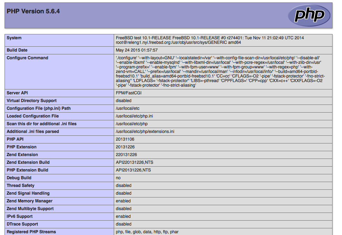Image resolution: width=342 pixels, height=235 pixels.
Task: Select 'API20131226,NTS' value
Action: click(x=133, y=170)
